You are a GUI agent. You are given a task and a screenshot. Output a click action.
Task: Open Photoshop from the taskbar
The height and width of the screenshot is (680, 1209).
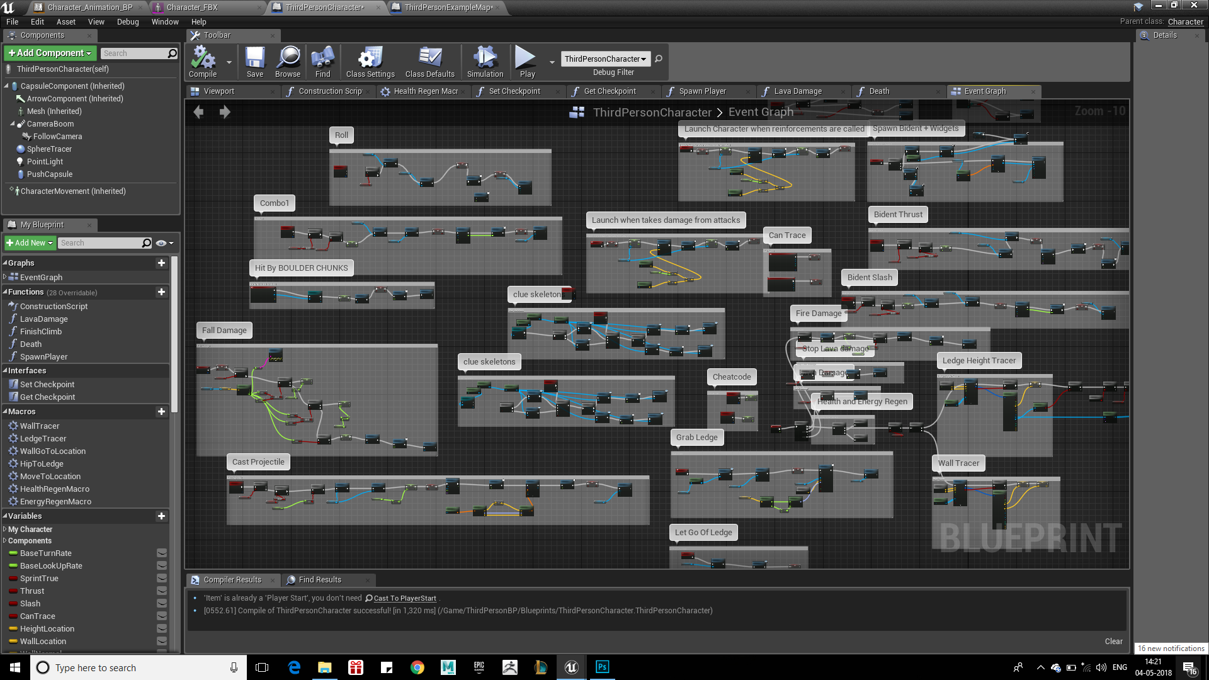(x=602, y=667)
